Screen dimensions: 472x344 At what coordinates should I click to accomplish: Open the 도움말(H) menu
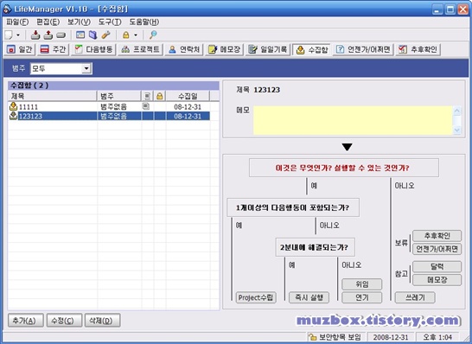click(x=144, y=22)
